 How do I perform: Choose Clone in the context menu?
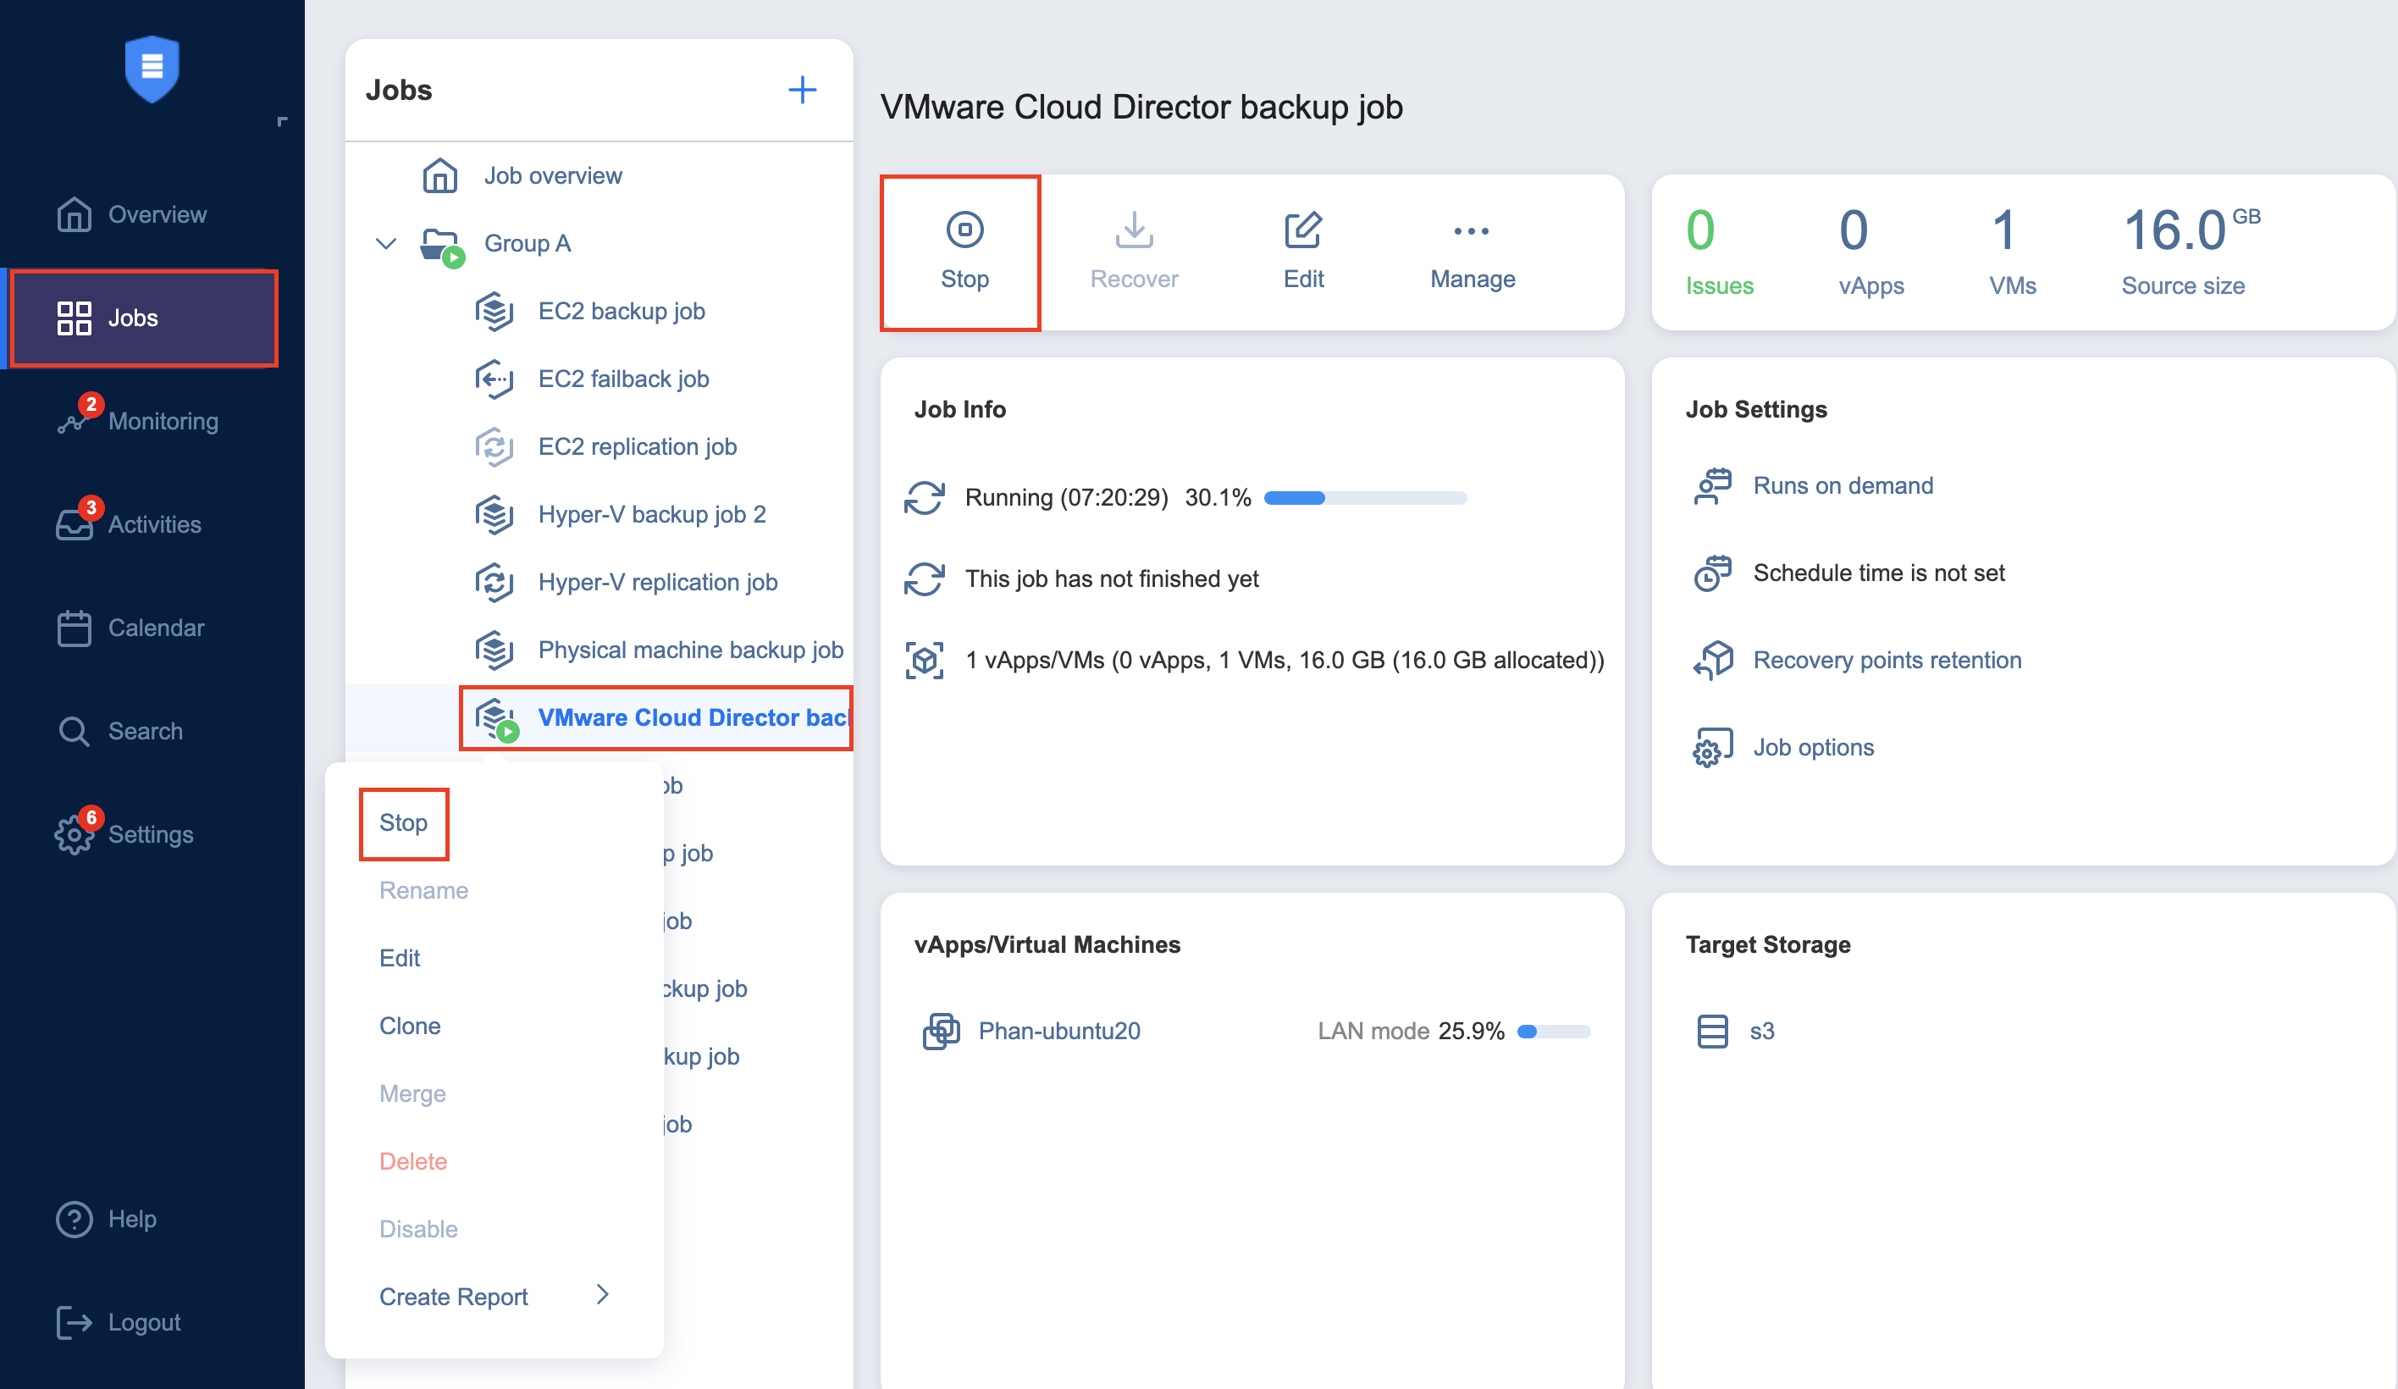click(x=410, y=1026)
